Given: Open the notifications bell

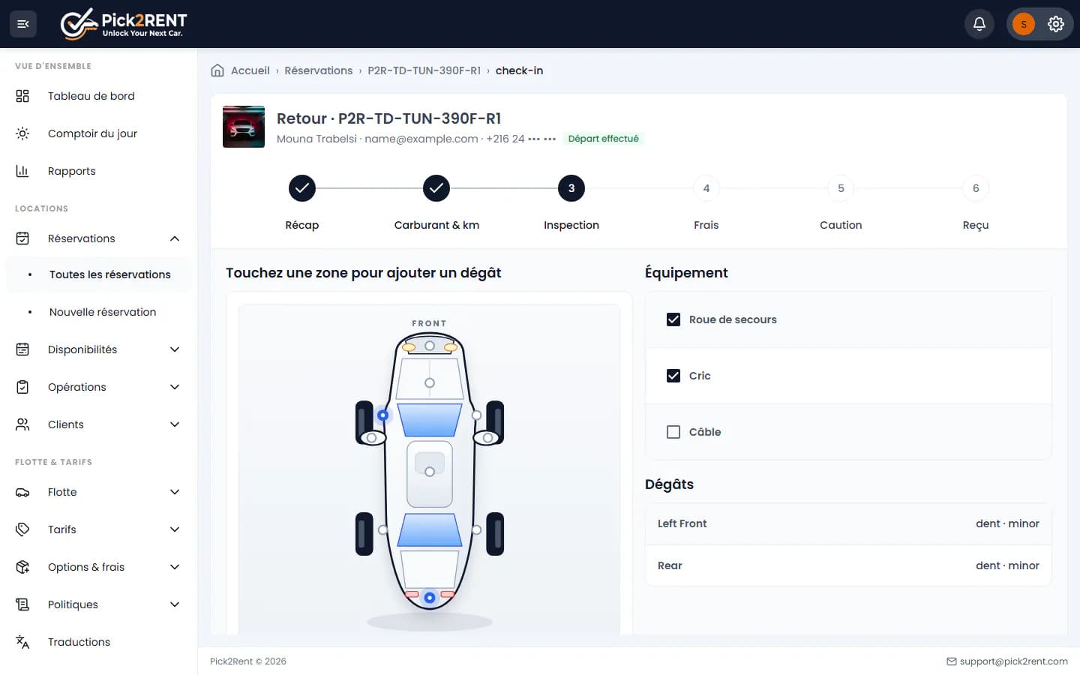Looking at the screenshot, I should click(x=979, y=24).
